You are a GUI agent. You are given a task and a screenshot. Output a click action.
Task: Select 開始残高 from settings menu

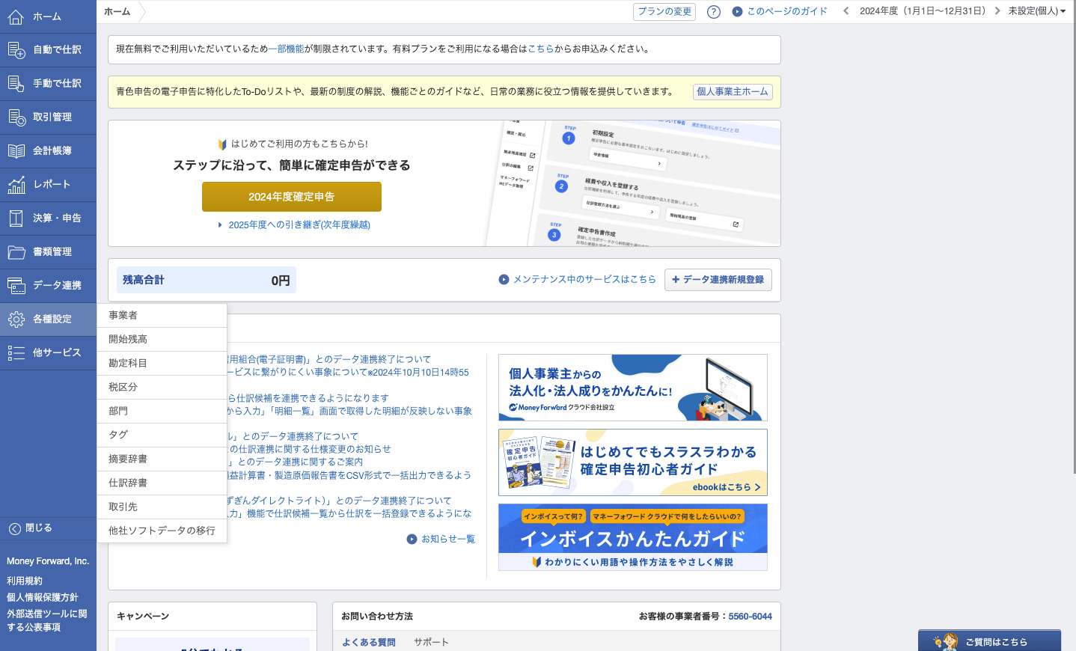click(162, 340)
